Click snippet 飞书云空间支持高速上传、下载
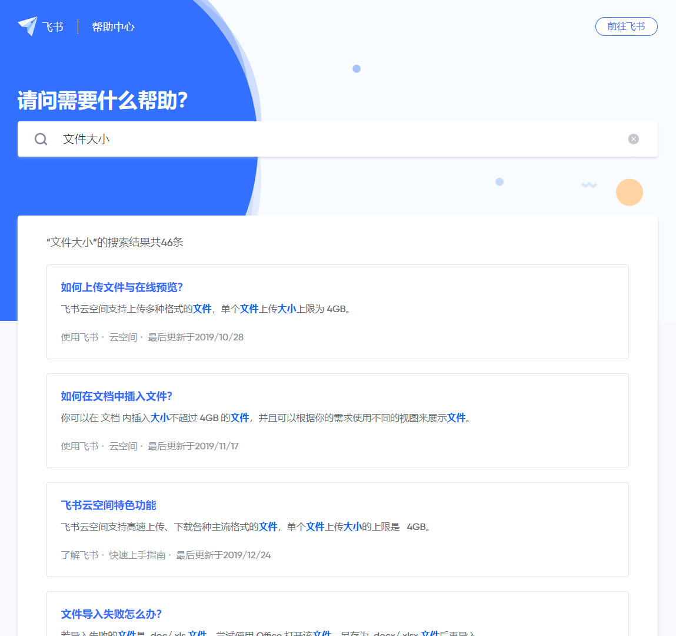Image resolution: width=676 pixels, height=636 pixels. [246, 527]
